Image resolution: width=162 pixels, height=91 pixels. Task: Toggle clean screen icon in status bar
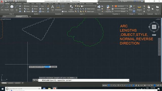point(158,85)
